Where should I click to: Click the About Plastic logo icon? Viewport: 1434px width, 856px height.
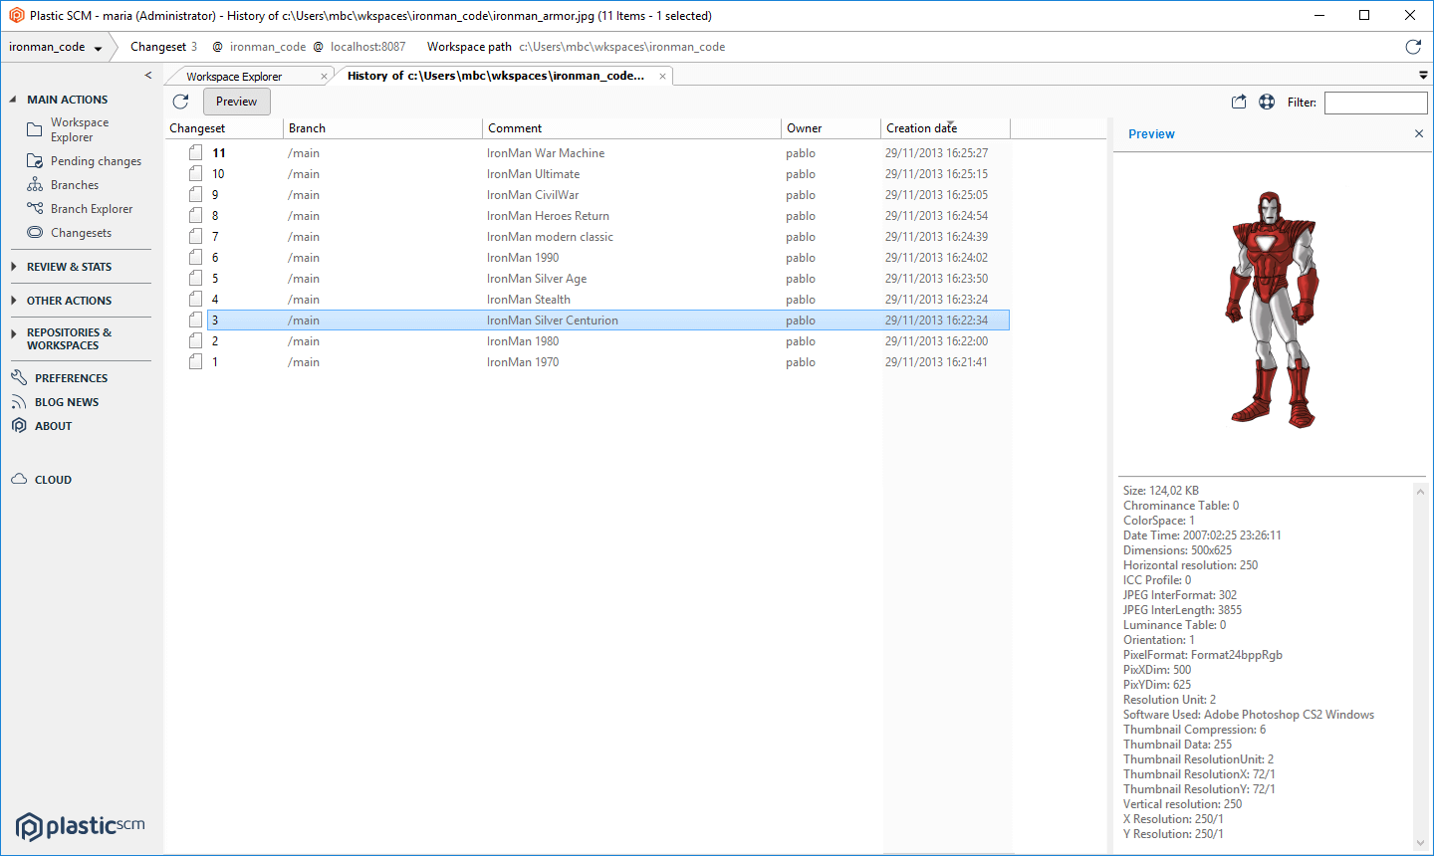click(19, 426)
